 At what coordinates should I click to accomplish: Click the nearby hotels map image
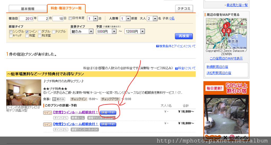tap(227, 33)
